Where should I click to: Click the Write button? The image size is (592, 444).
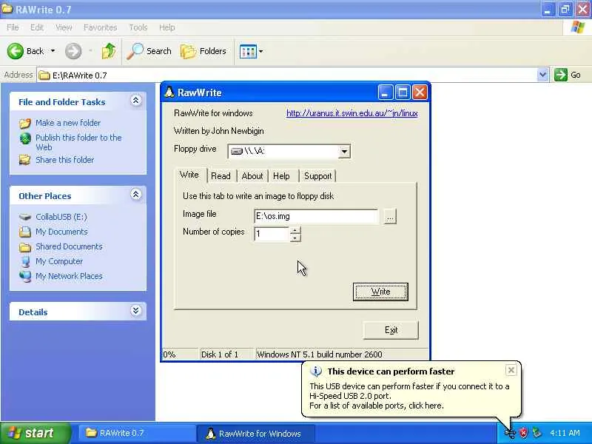pos(380,292)
